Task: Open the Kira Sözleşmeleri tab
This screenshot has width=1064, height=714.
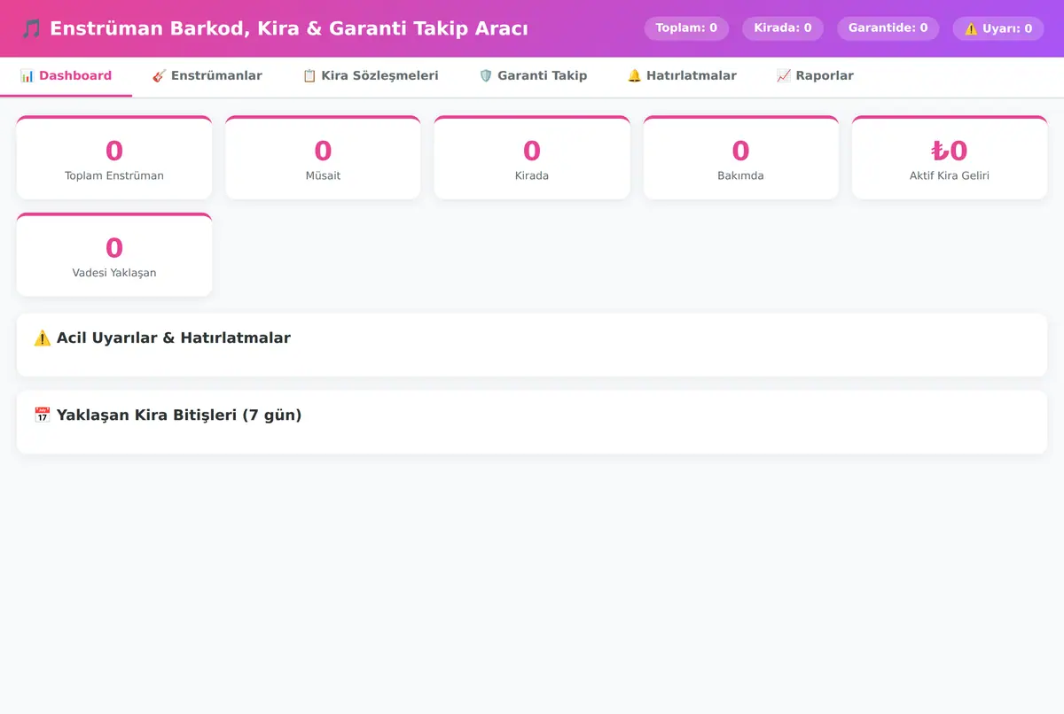Action: click(371, 76)
